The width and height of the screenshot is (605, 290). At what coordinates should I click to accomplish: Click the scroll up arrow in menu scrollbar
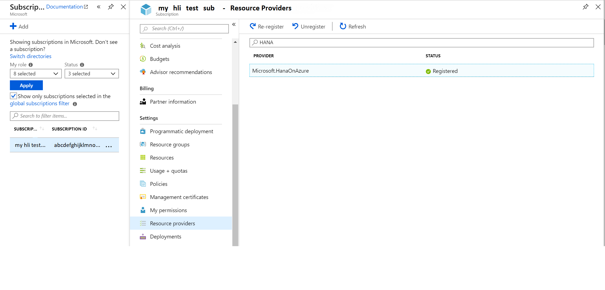point(235,42)
